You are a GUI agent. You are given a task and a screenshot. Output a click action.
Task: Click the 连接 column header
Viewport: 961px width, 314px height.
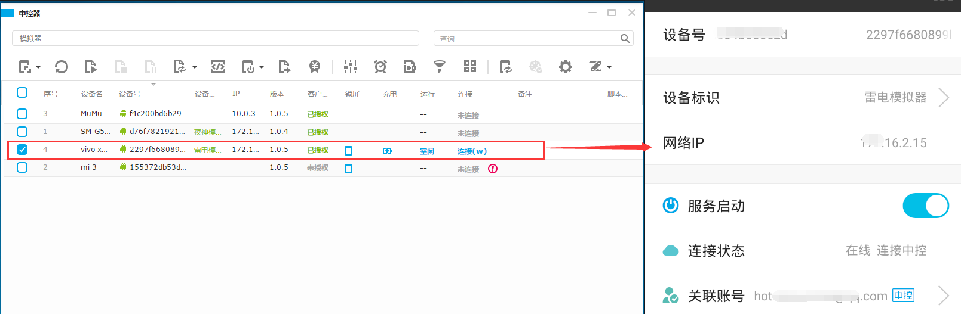[x=465, y=94]
